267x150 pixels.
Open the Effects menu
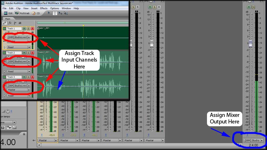[x=44, y=8]
